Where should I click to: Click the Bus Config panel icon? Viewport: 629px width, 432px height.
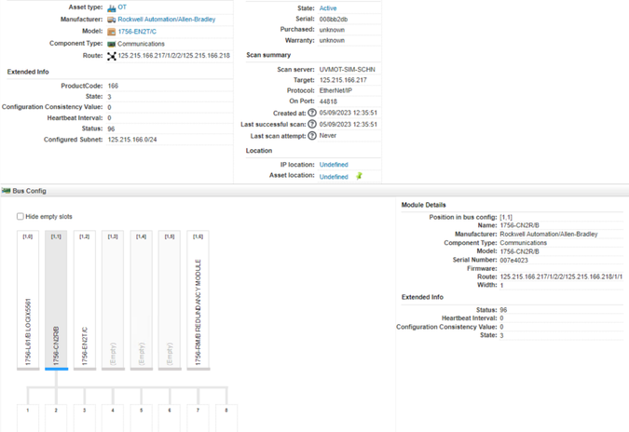[6, 191]
